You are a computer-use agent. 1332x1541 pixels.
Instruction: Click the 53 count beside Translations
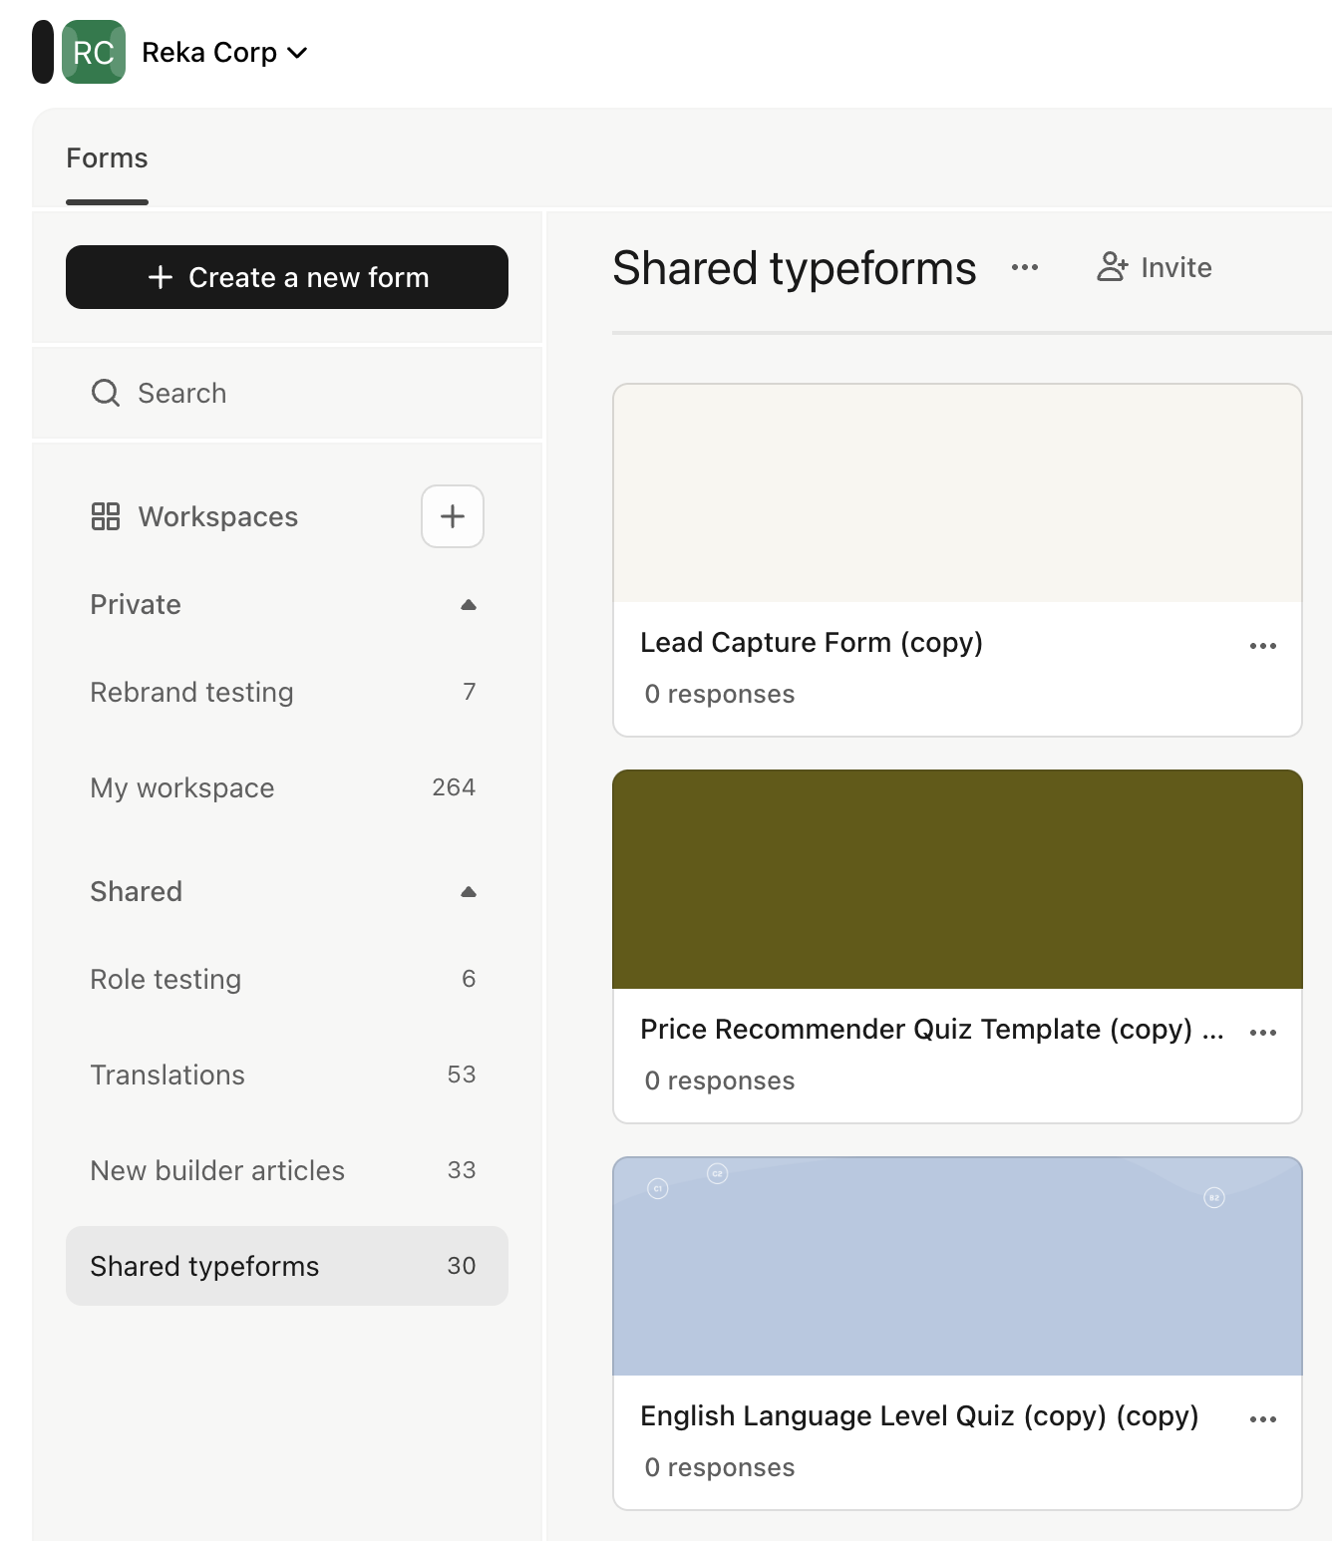pos(462,1075)
